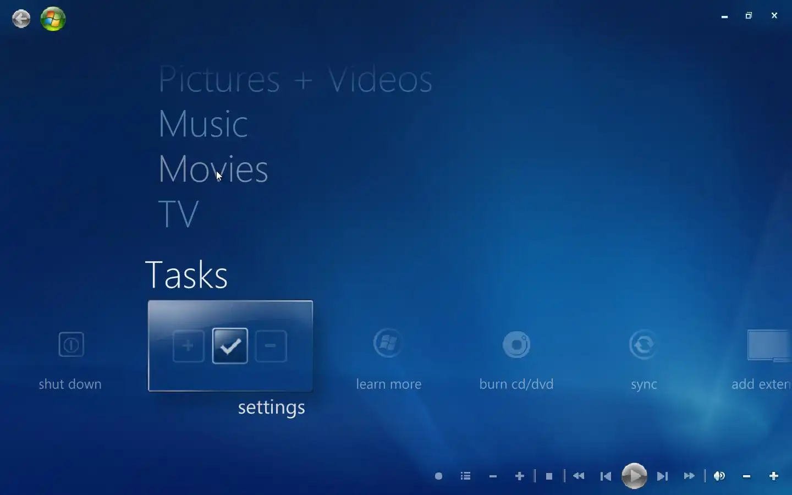Start playback with the play button
Image resolution: width=792 pixels, height=495 pixels.
tap(634, 476)
